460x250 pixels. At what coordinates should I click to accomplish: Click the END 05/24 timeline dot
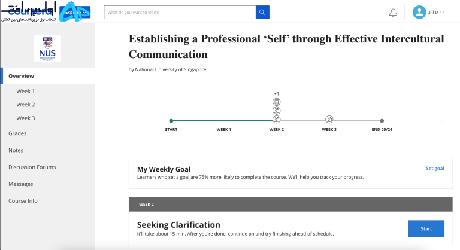[382, 121]
